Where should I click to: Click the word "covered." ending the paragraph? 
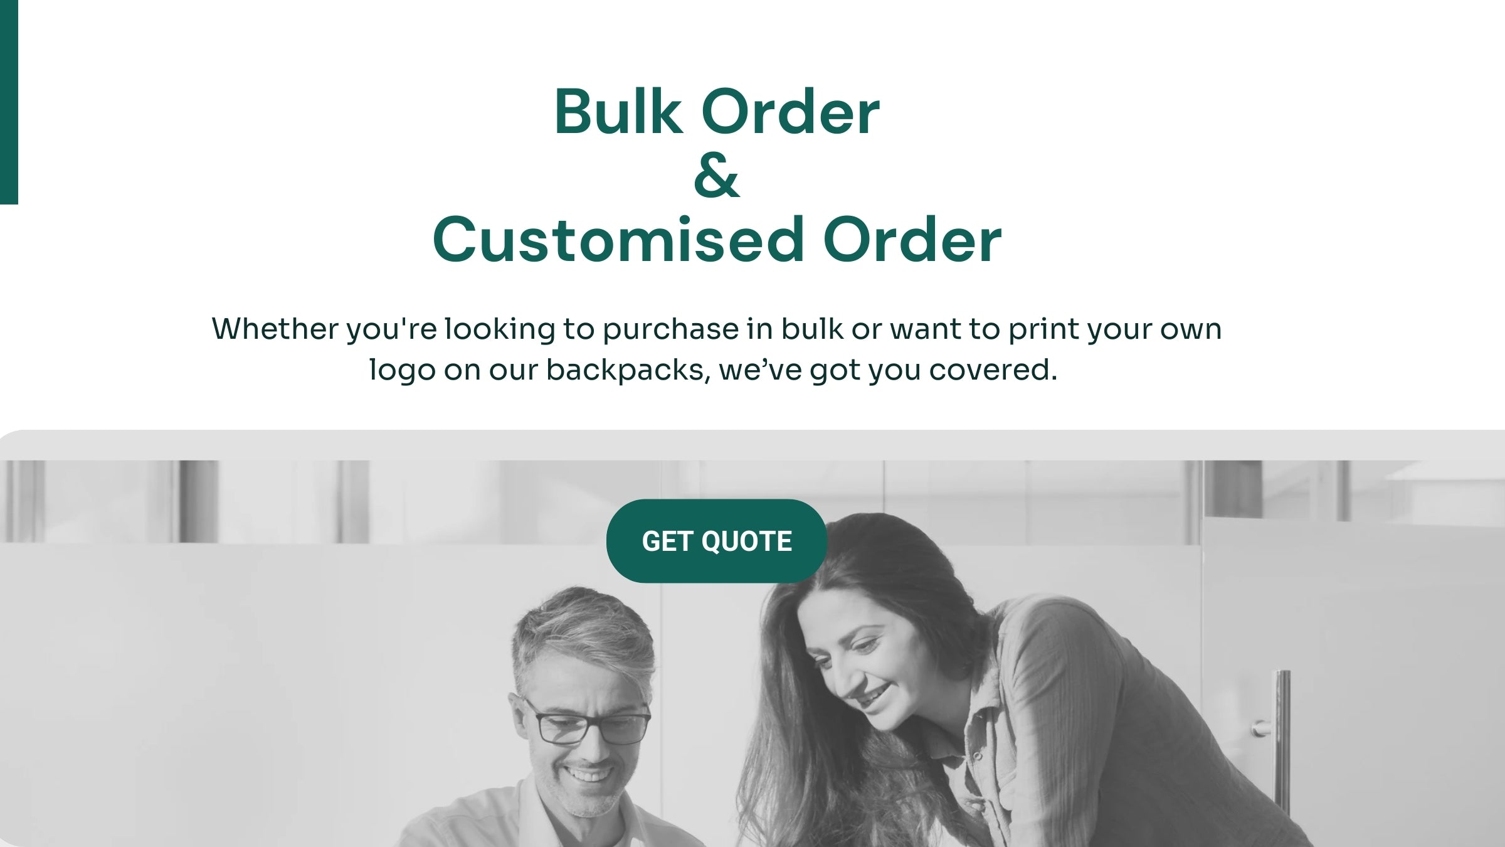click(x=993, y=369)
